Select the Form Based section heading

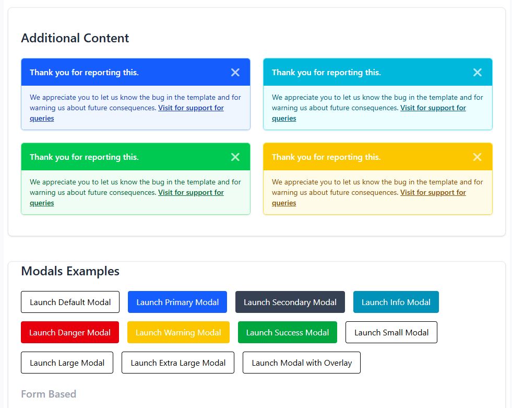point(49,394)
